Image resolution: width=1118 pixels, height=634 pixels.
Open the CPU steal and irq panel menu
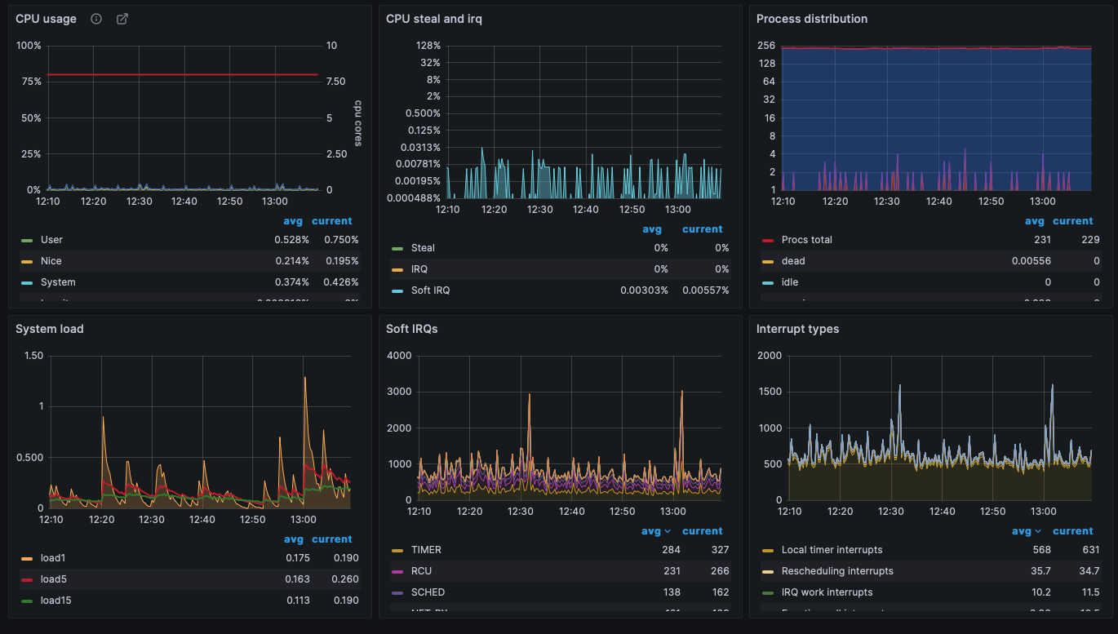tap(434, 19)
